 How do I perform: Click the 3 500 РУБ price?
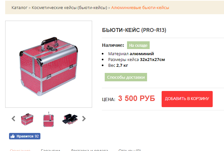pos(136,98)
